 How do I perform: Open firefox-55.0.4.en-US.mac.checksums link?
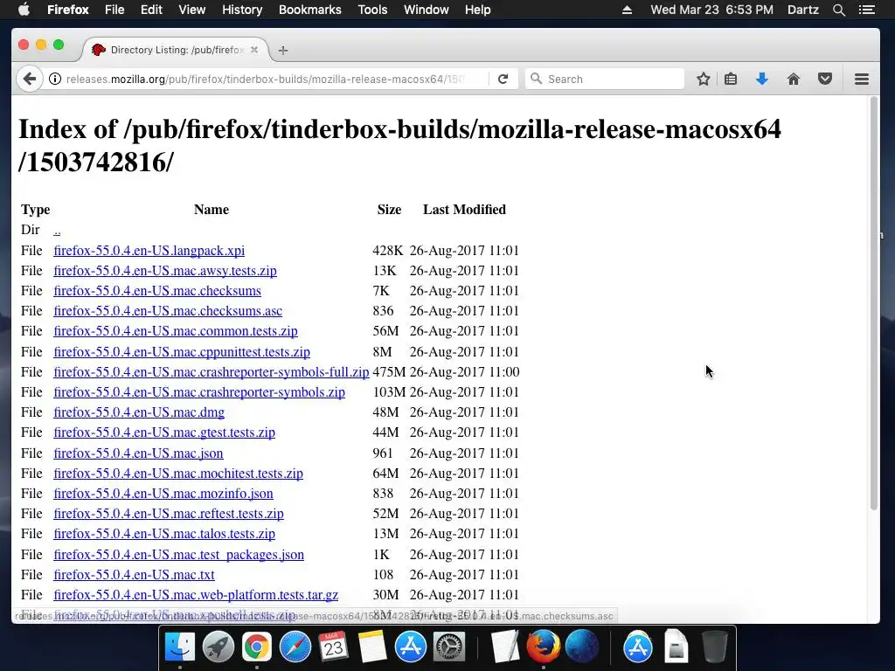tap(157, 291)
